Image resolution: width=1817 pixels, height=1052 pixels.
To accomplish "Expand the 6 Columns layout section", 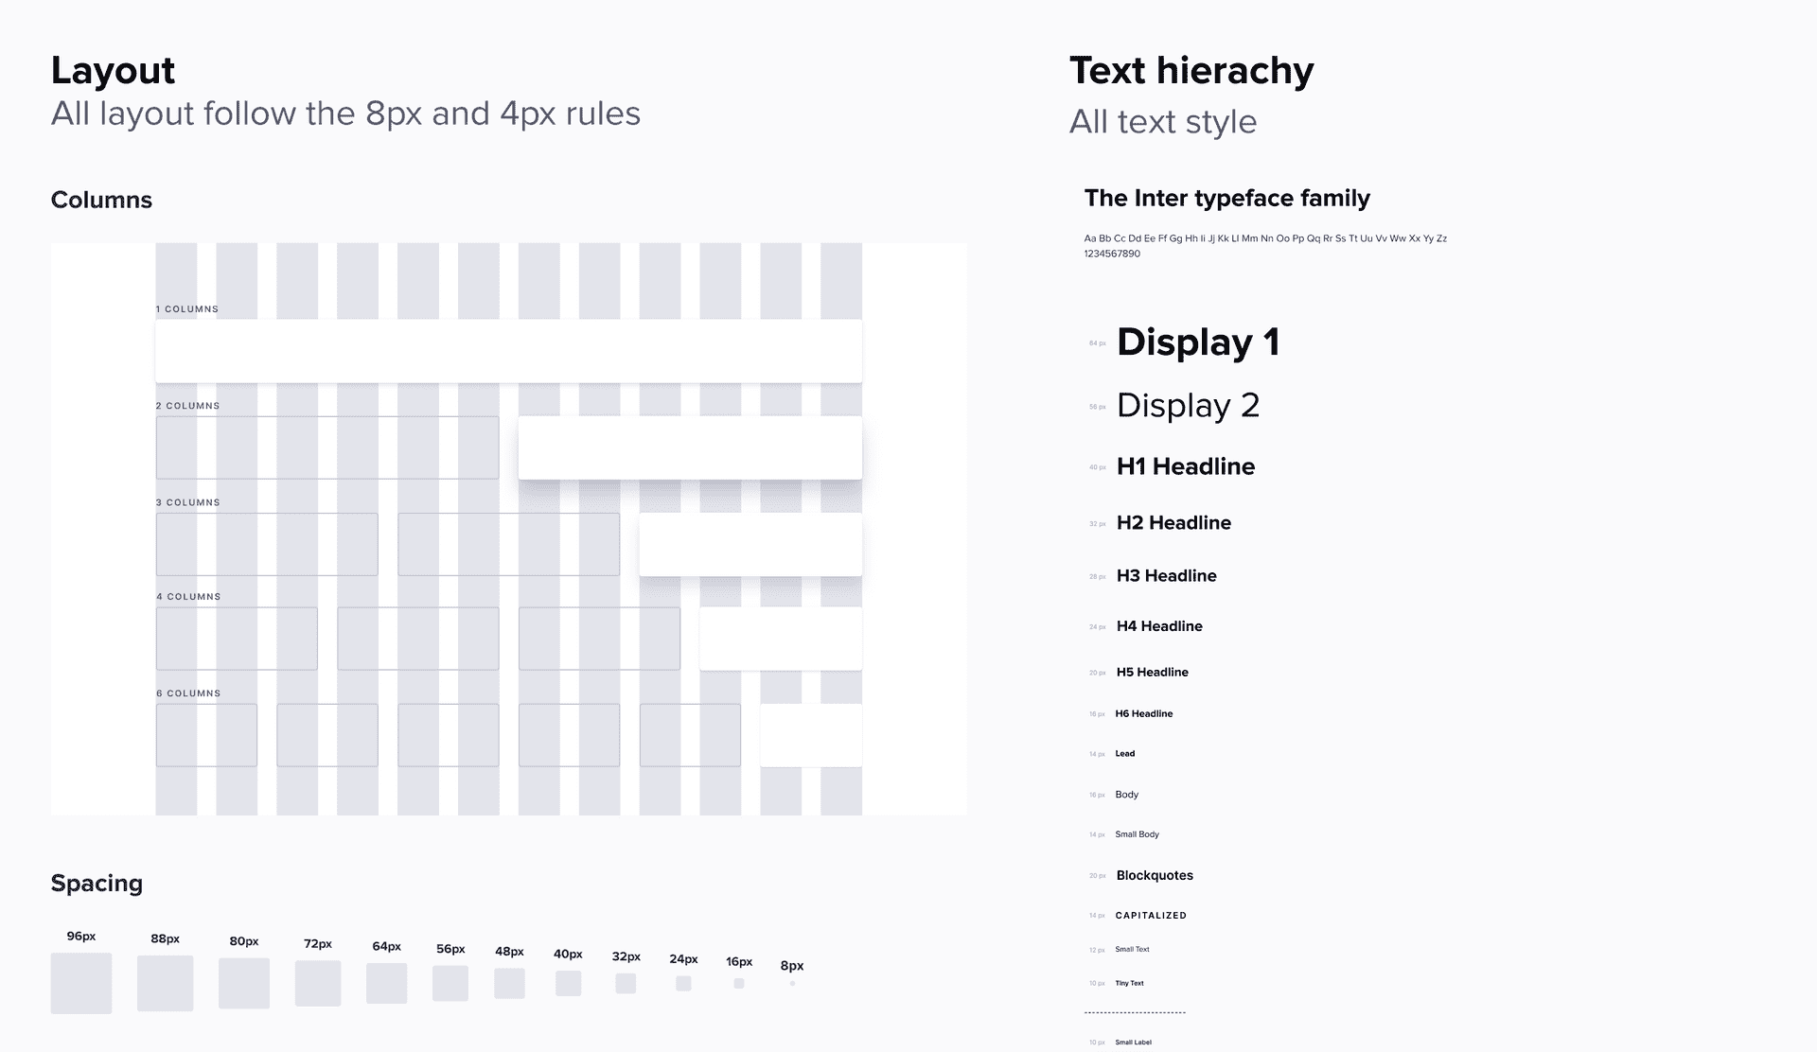I will pos(186,693).
